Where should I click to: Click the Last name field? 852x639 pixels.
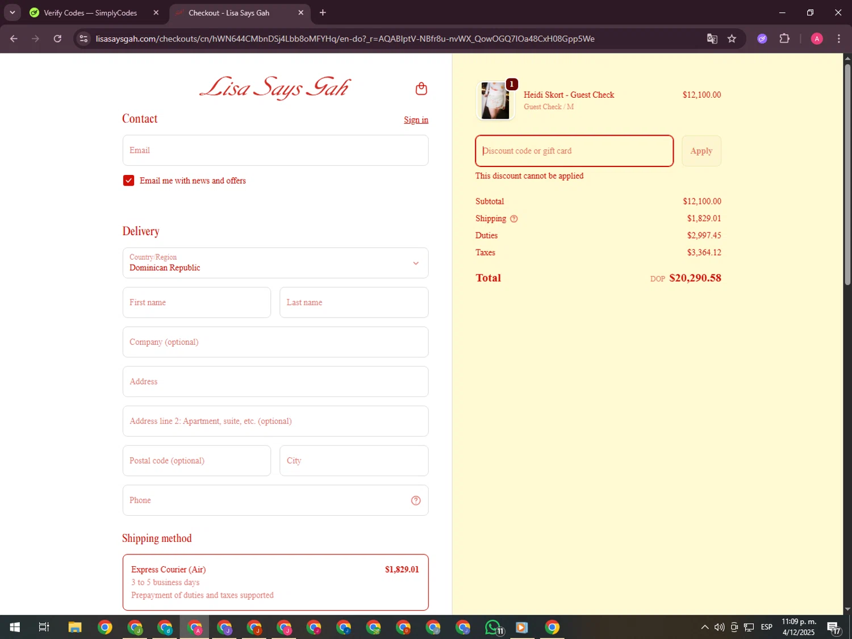[354, 302]
